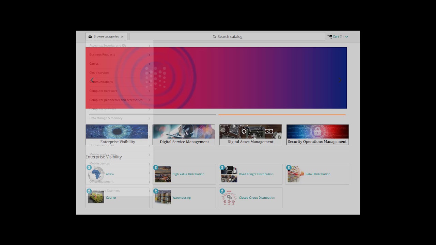
Task: Expand the Office Equipment row chevron
Action: click(149, 182)
